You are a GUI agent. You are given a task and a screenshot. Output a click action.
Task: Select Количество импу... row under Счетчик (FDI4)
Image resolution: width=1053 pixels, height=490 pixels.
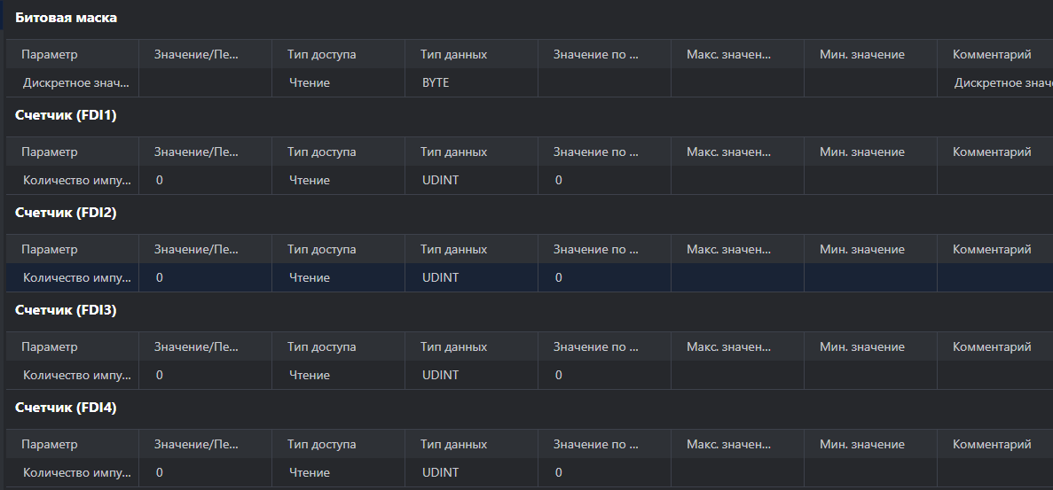tap(530, 472)
